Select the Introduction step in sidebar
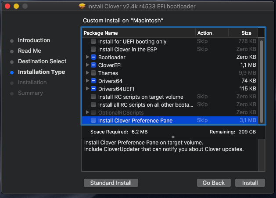276x198 pixels. coord(34,40)
